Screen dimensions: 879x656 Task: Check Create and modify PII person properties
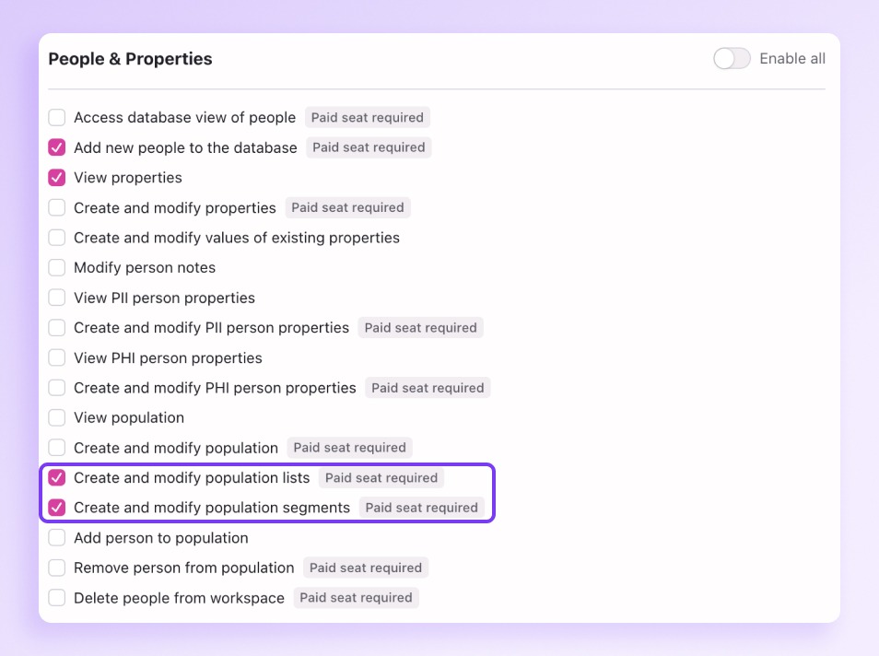click(x=57, y=328)
